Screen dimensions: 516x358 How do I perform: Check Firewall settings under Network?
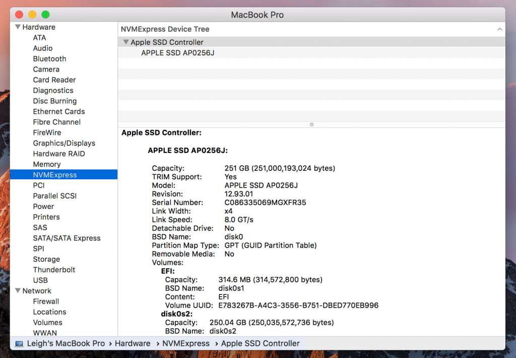click(46, 301)
